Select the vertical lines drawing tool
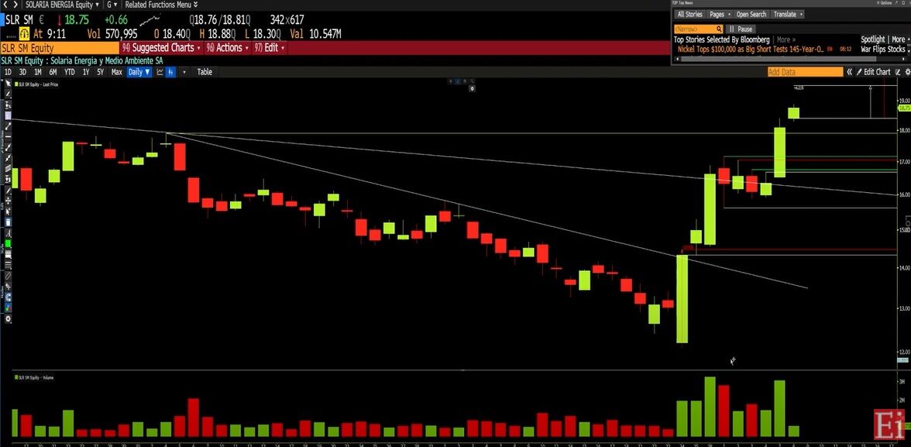The height and width of the screenshot is (447, 911). pyautogui.click(x=8, y=115)
